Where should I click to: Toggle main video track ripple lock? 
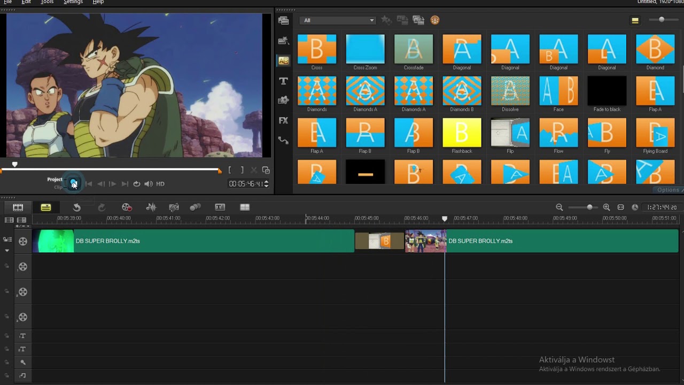click(x=7, y=240)
